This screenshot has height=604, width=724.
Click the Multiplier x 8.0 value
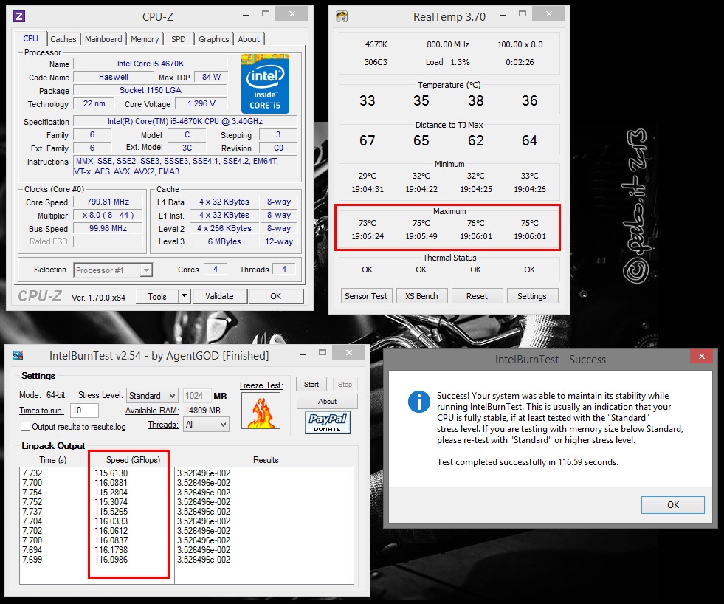[x=108, y=216]
